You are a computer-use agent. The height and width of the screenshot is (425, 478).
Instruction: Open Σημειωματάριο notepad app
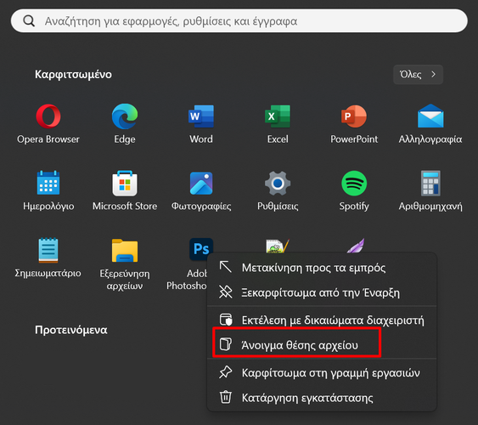[x=48, y=258]
